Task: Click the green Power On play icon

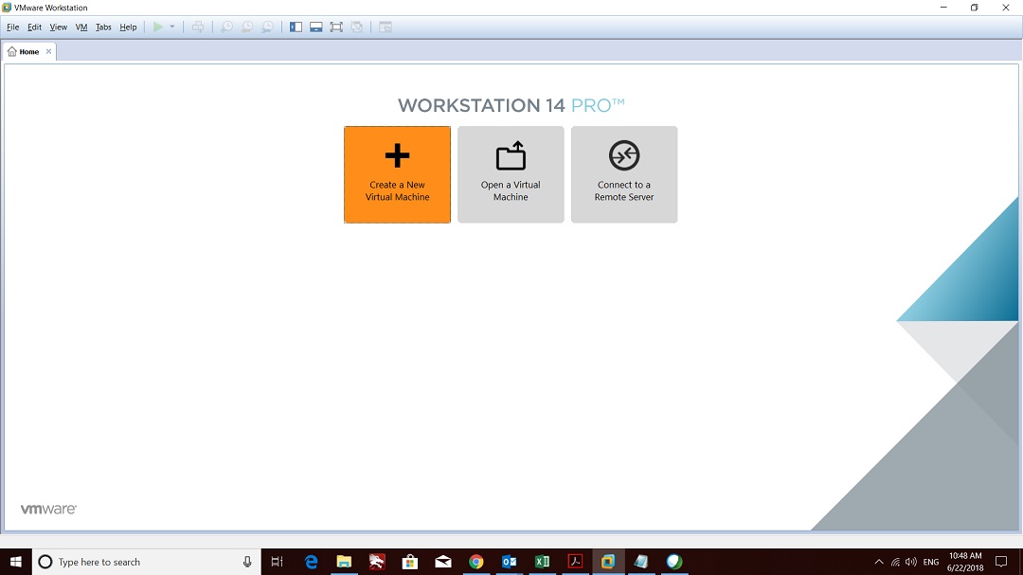Action: point(158,27)
